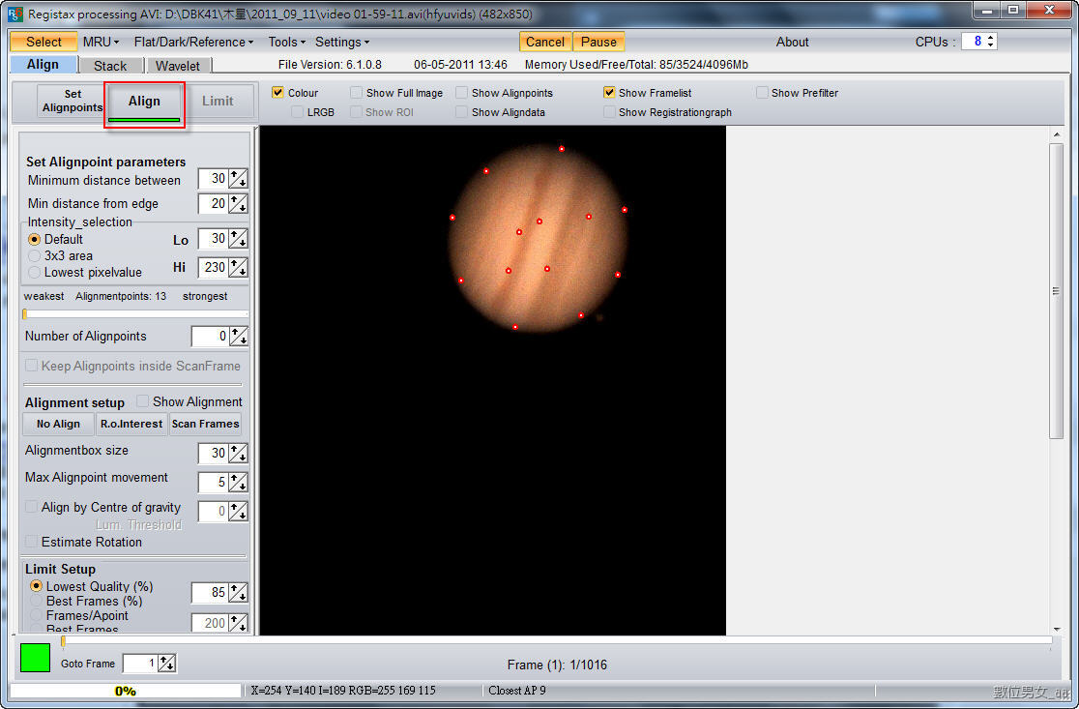Open the Flat/Dark/Reference dropdown menu
This screenshot has width=1079, height=709.
193,42
